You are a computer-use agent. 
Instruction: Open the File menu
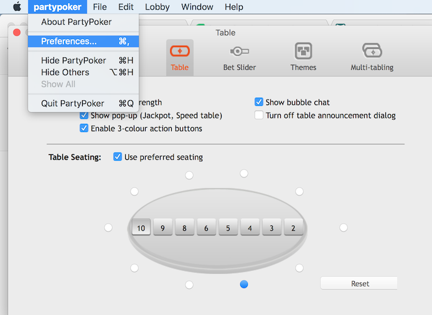coord(100,7)
